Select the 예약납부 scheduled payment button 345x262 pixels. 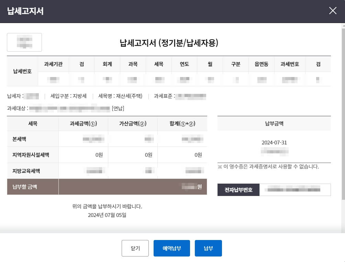click(171, 248)
